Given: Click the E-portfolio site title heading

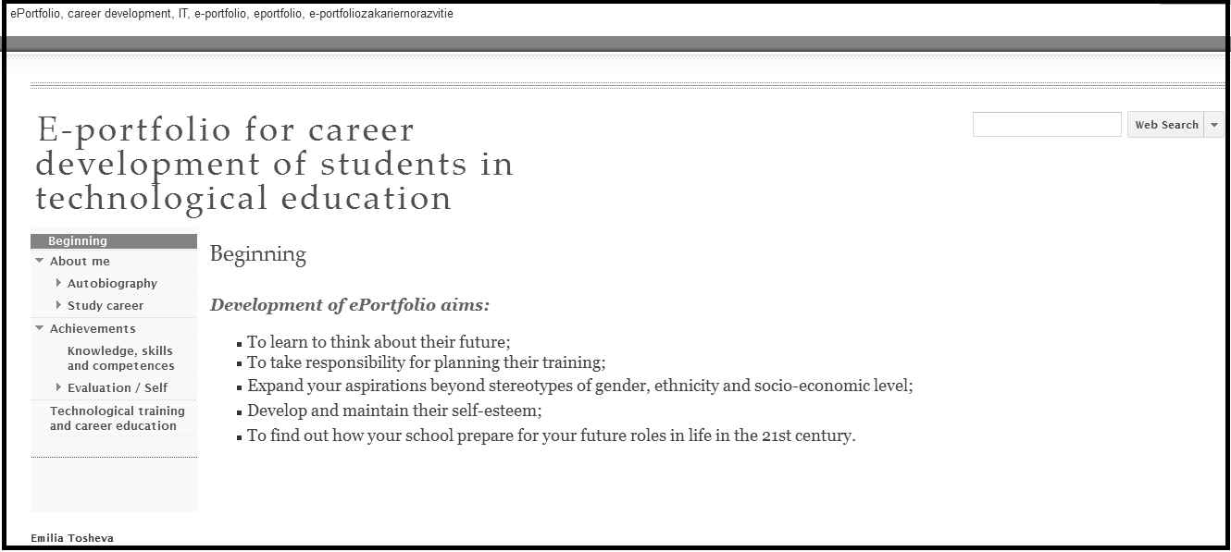Looking at the screenshot, I should click(x=274, y=164).
